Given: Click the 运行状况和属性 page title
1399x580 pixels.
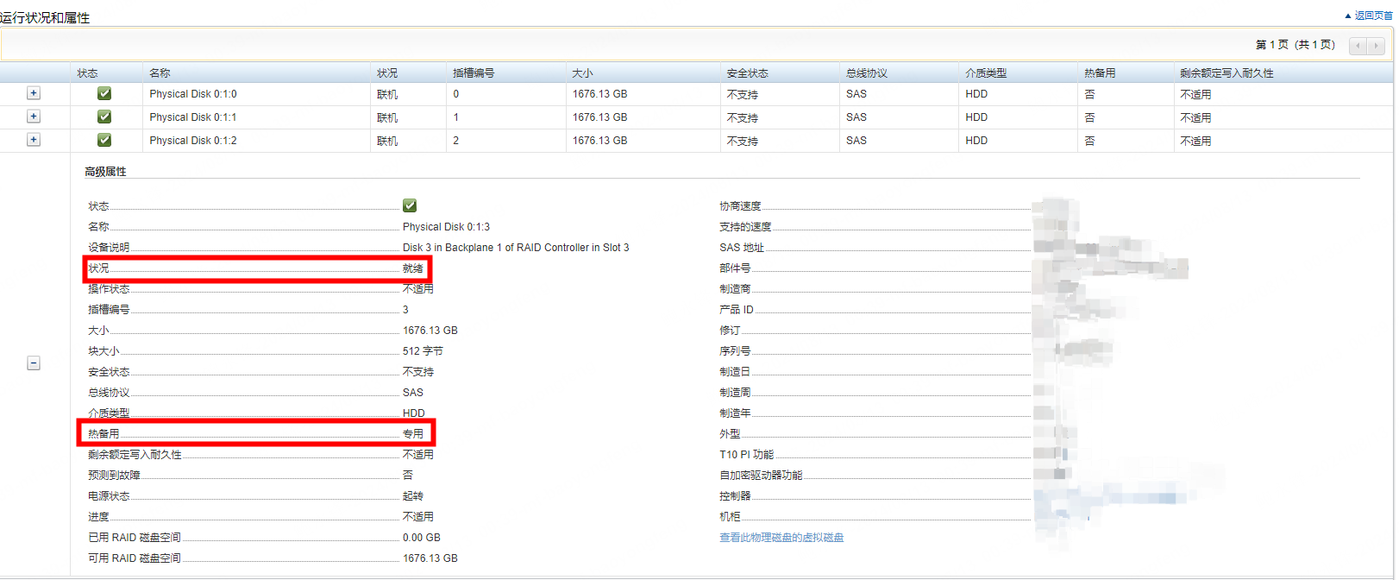Looking at the screenshot, I should [45, 17].
